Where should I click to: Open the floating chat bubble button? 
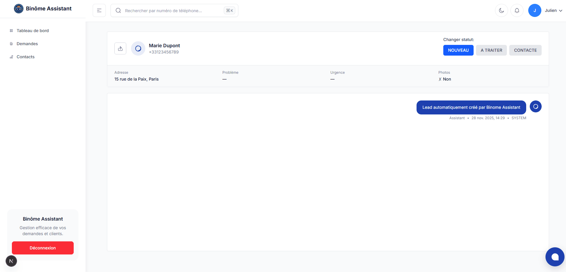click(555, 257)
